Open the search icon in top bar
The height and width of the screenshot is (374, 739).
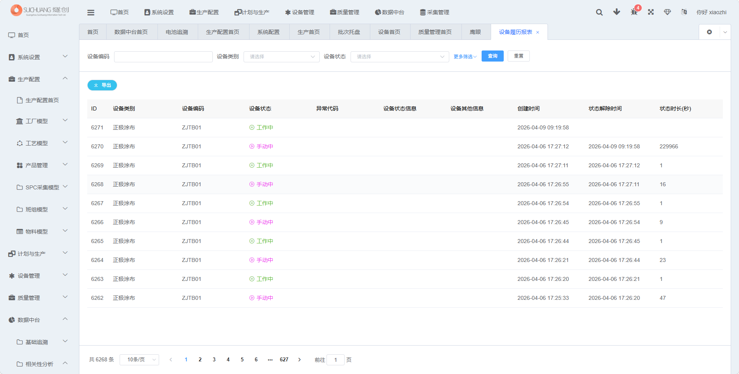[x=599, y=12]
